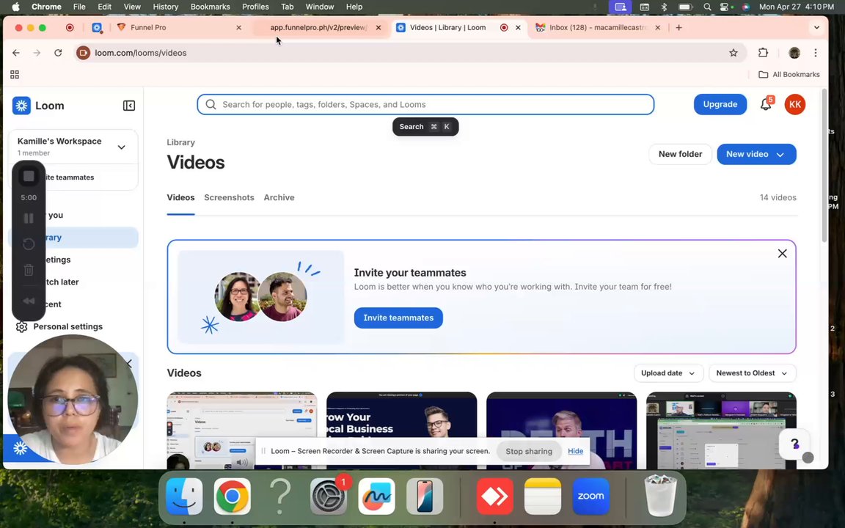Screen dimensions: 845x528
Task: Pause the Loom recording
Action: click(29, 219)
